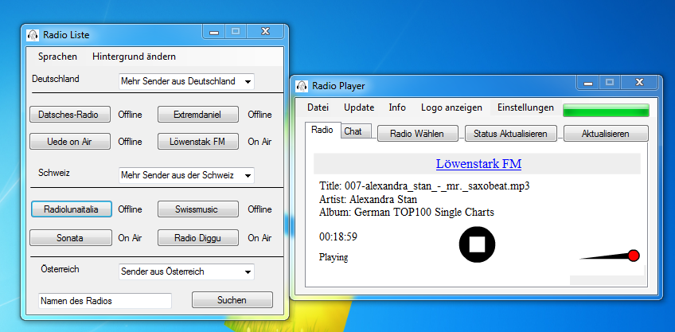Viewport: 675px width, 332px height.
Task: Click the Artist: Alexandra Stan text
Action: [368, 199]
